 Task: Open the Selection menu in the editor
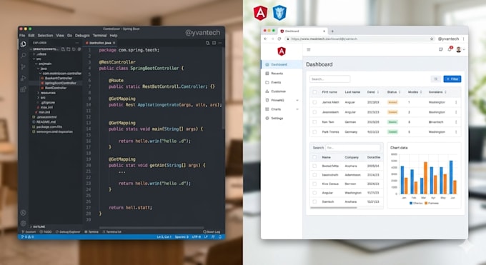tap(45, 36)
